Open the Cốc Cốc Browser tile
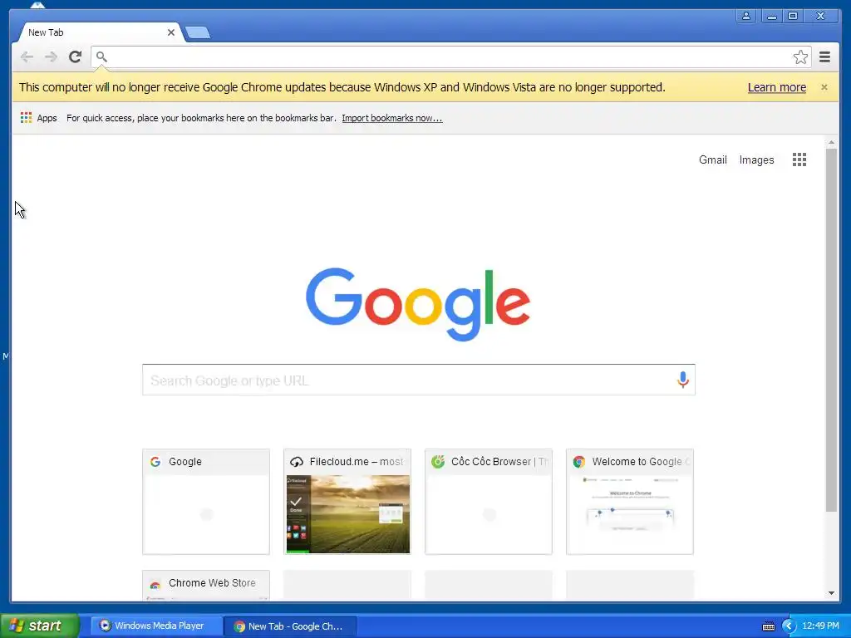This screenshot has width=851, height=638. tap(489, 501)
